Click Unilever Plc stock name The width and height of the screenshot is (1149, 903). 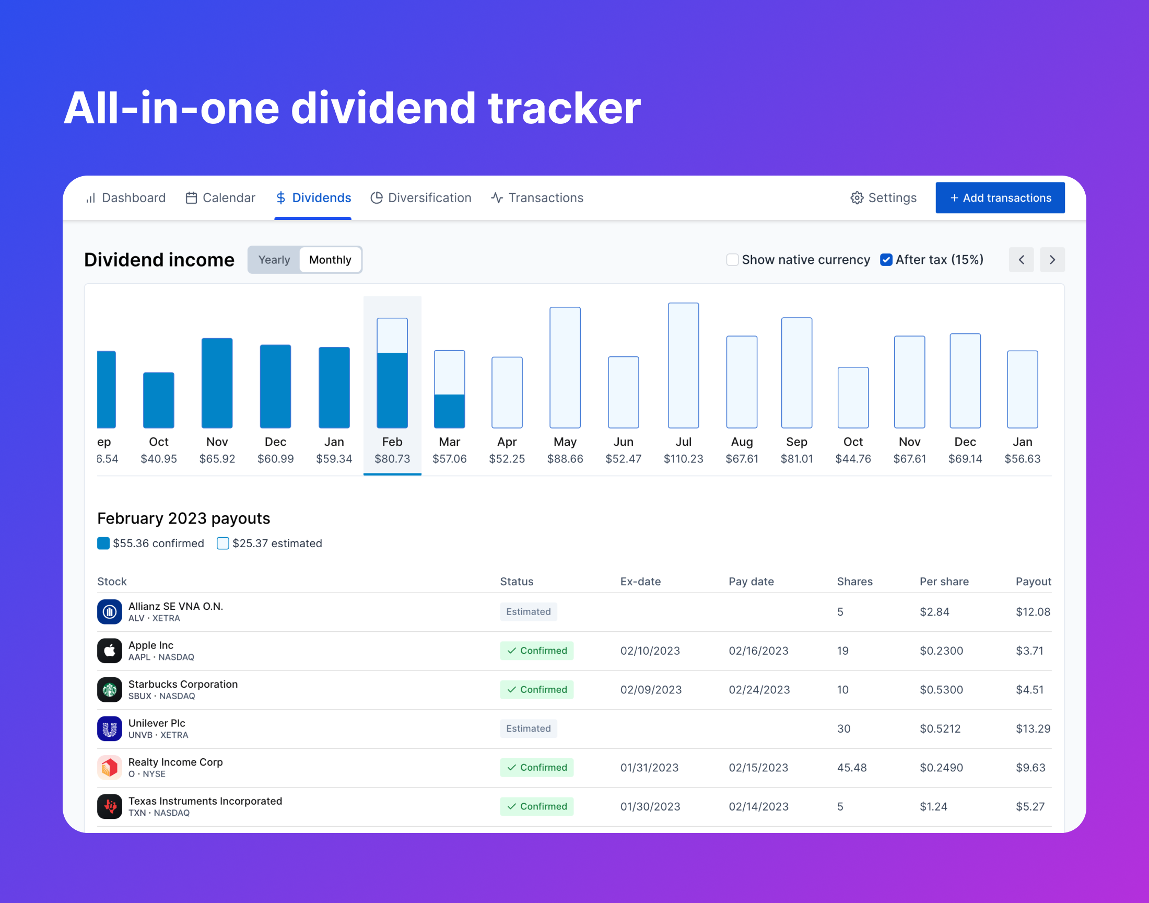coord(157,723)
